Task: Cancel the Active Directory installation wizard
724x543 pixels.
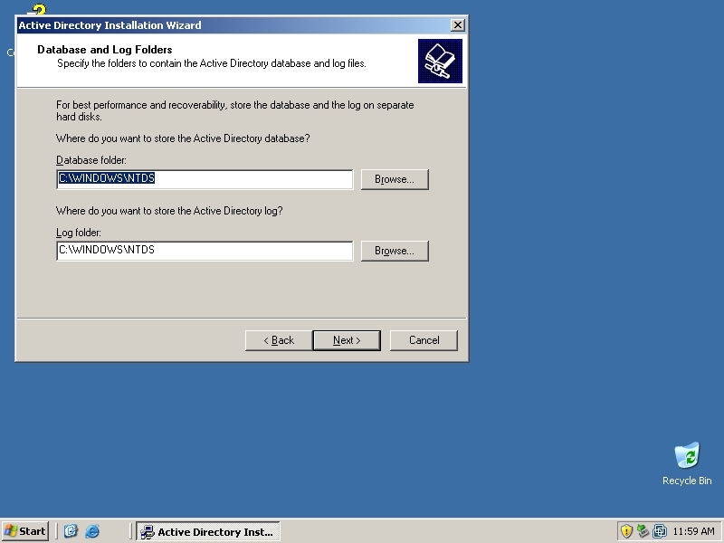Action: [424, 340]
